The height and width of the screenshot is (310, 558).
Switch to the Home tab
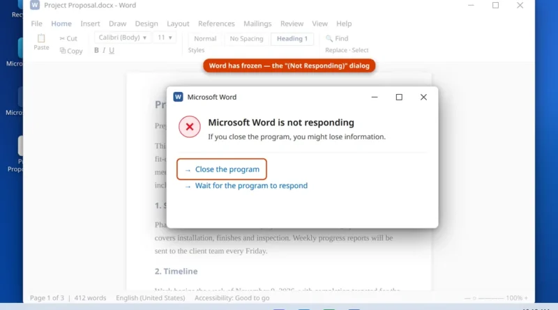(x=61, y=24)
